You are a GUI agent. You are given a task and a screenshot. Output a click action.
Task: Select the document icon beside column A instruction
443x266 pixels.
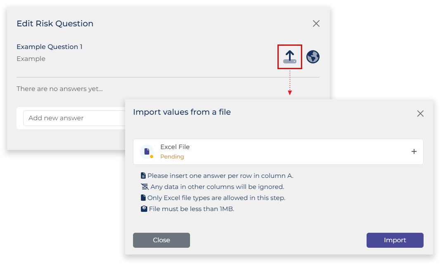click(x=143, y=175)
